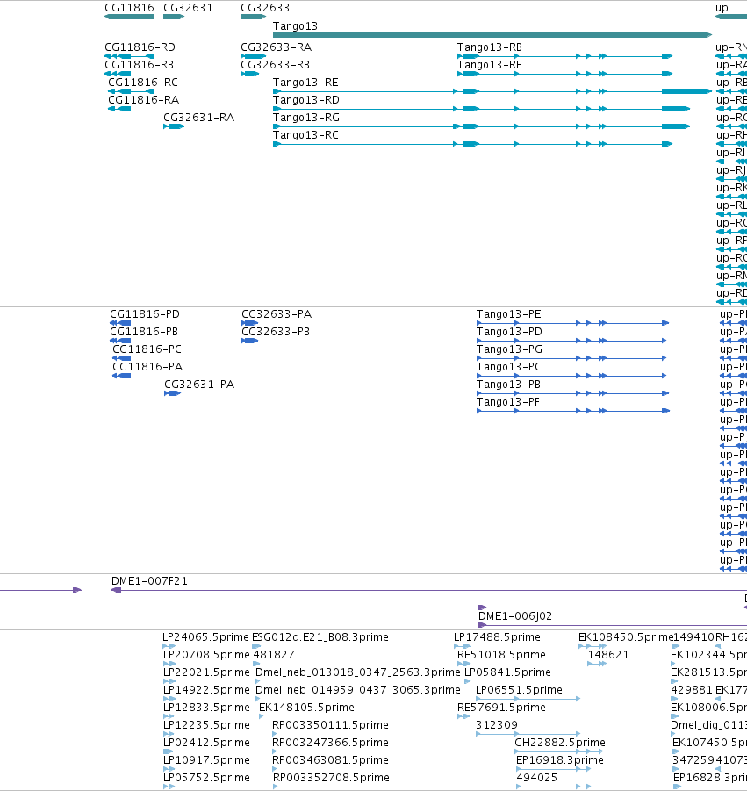Image resolution: width=747 pixels, height=791 pixels.
Task: Select the LP06551.5prime EST label
Action: pos(519,690)
